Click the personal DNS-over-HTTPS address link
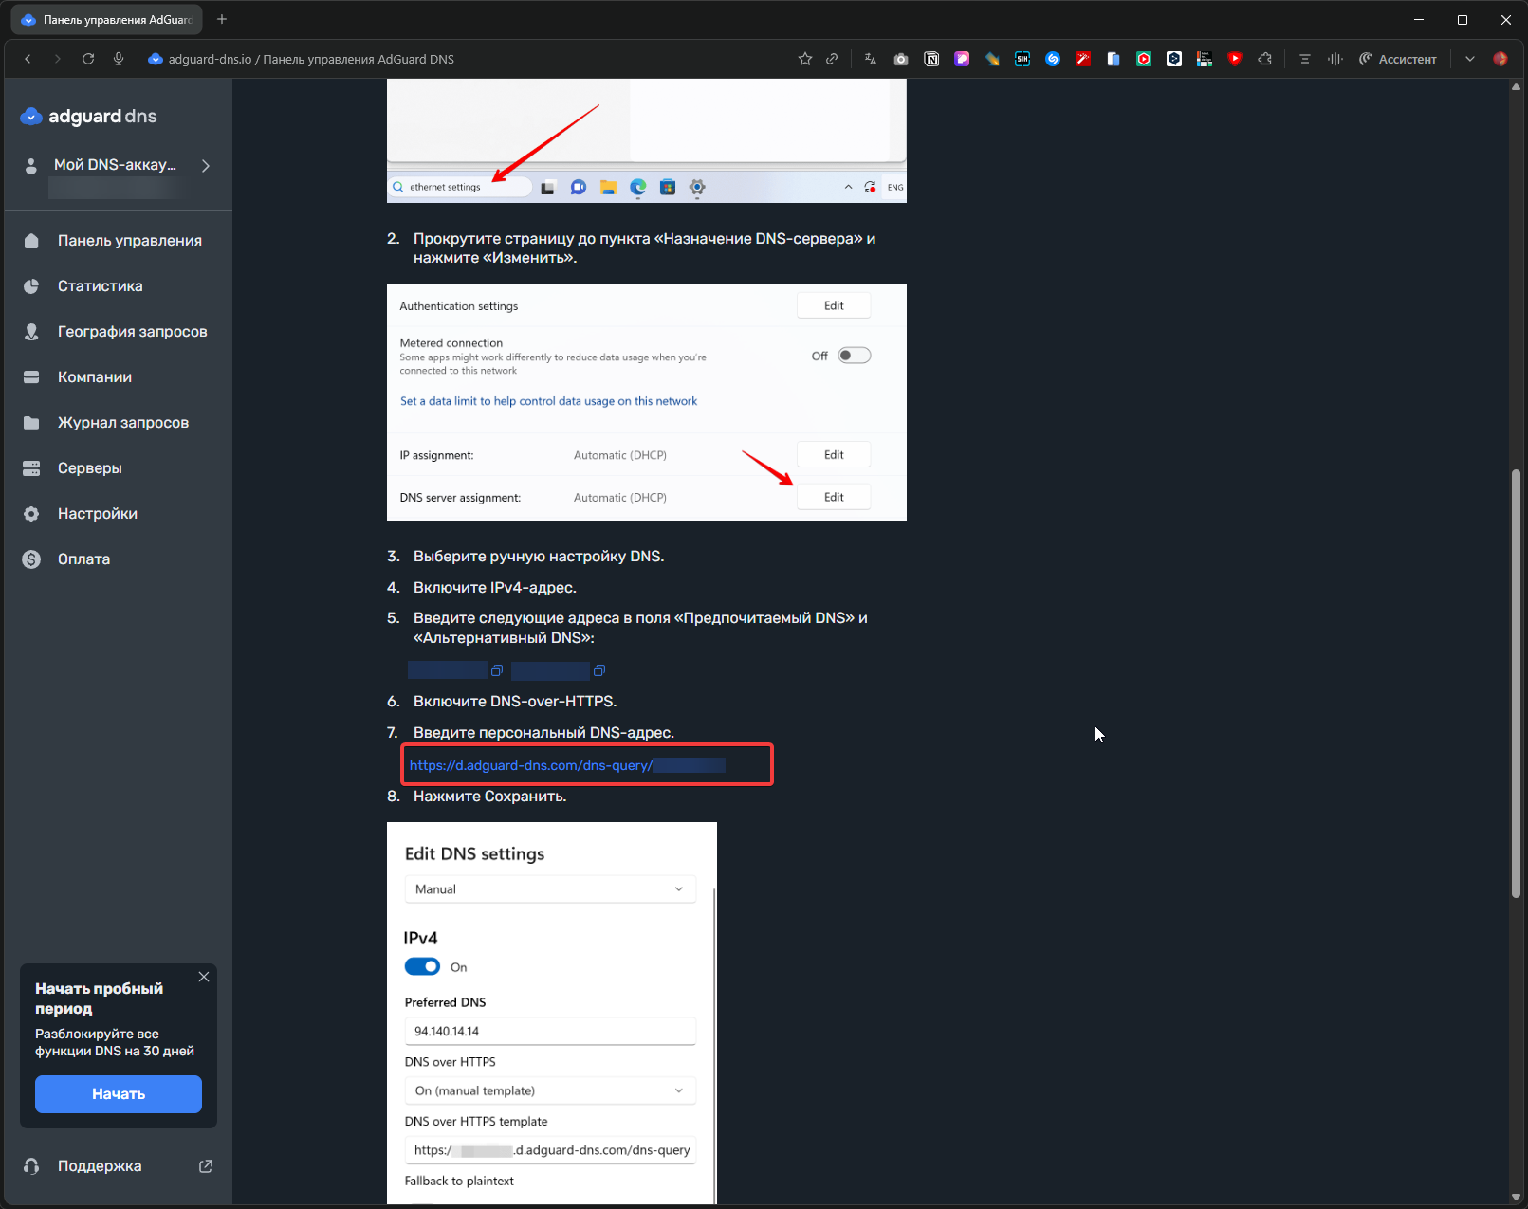The height and width of the screenshot is (1209, 1528). pos(530,765)
